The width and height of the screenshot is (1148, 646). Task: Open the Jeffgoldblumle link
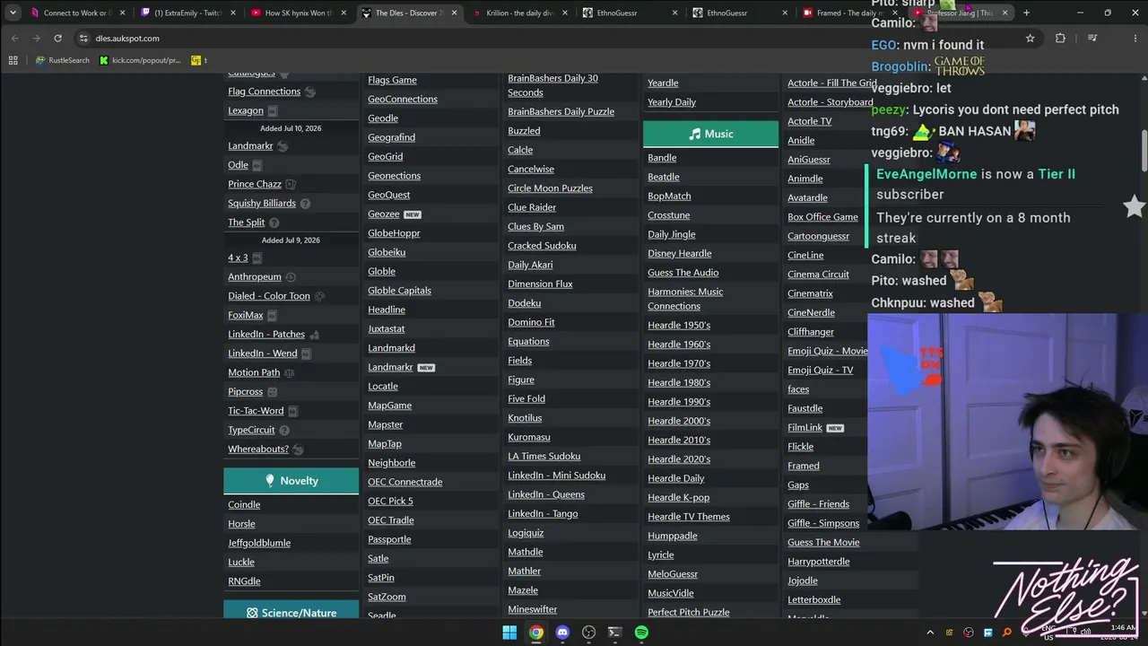[x=259, y=543]
